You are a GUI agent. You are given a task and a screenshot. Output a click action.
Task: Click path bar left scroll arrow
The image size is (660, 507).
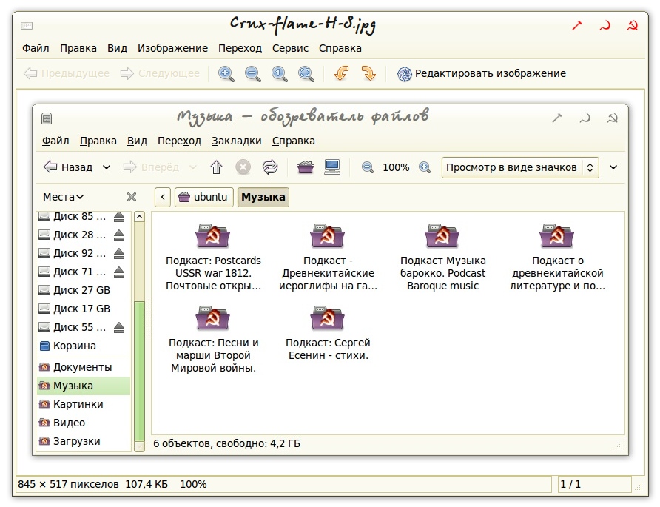163,197
